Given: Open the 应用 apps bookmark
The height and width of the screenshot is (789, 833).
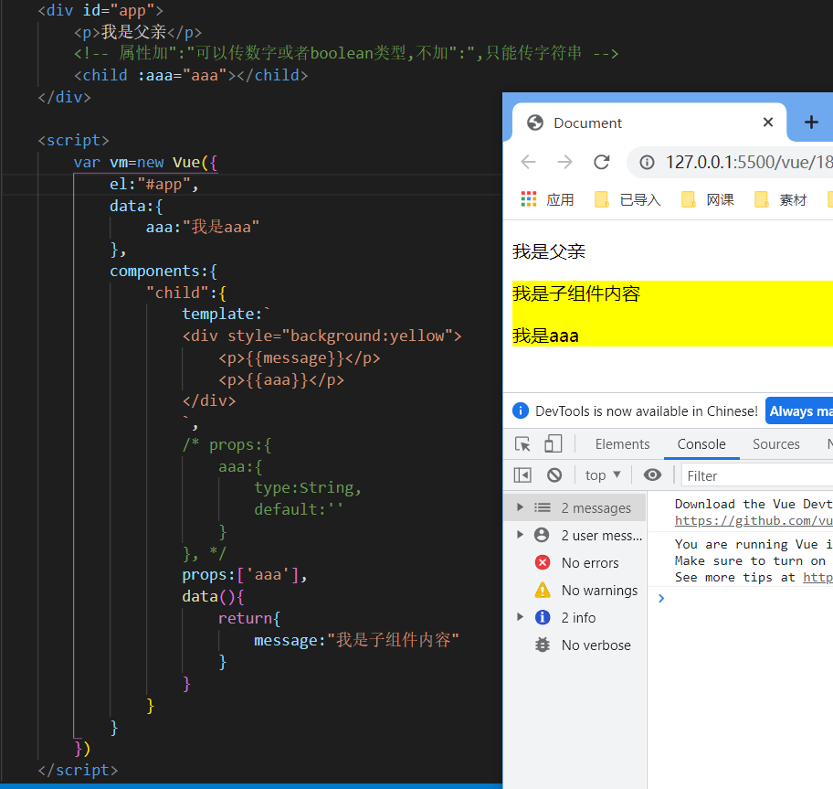Looking at the screenshot, I should pyautogui.click(x=548, y=200).
